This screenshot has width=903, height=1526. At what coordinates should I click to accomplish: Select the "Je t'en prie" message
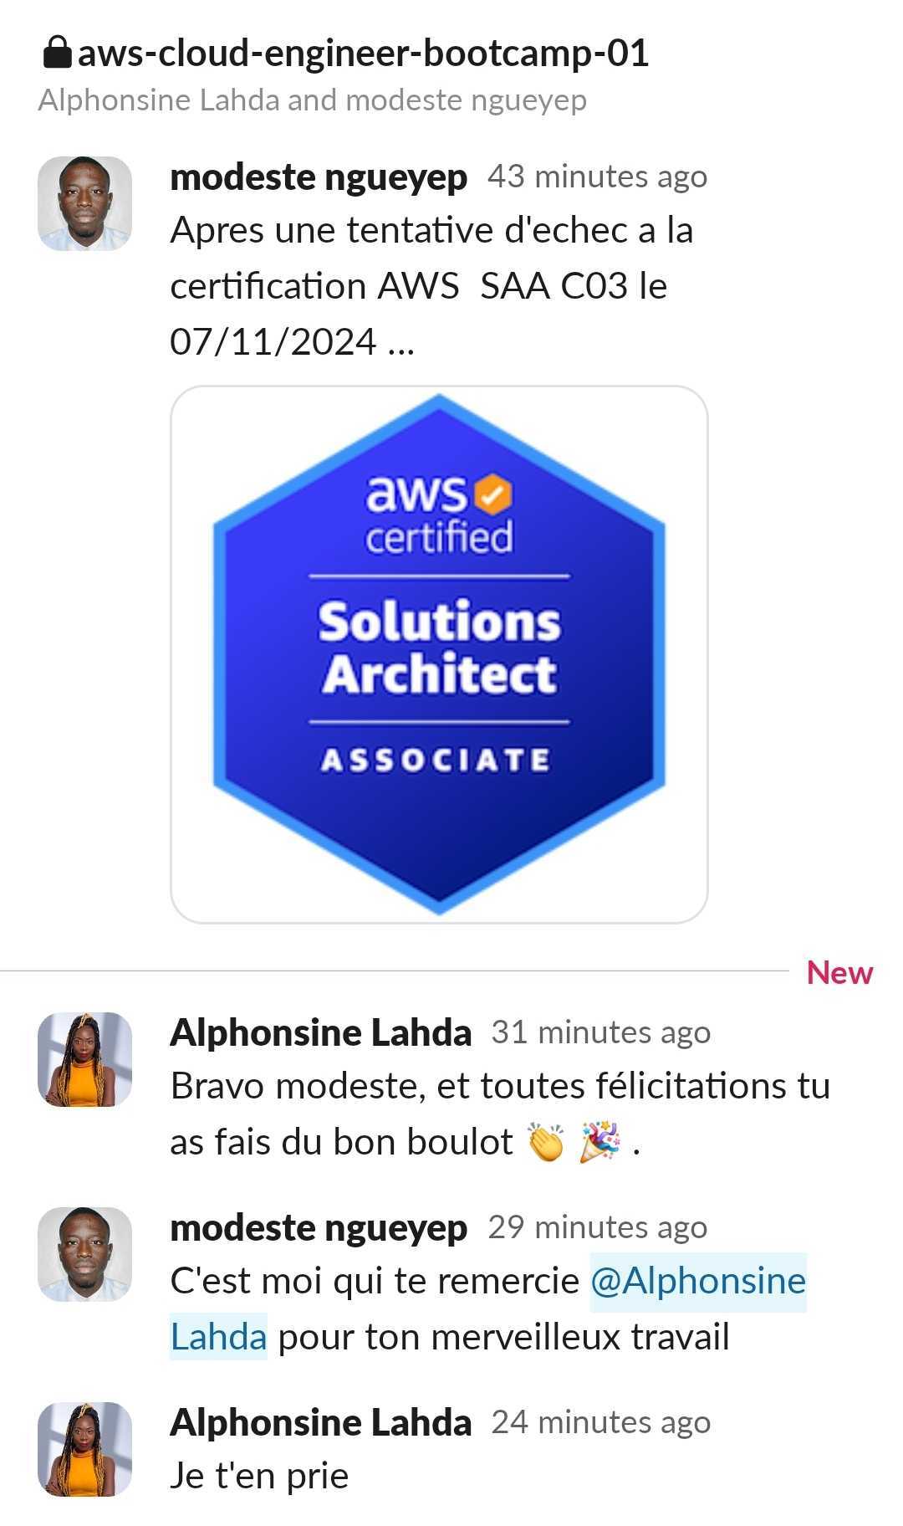(259, 1476)
